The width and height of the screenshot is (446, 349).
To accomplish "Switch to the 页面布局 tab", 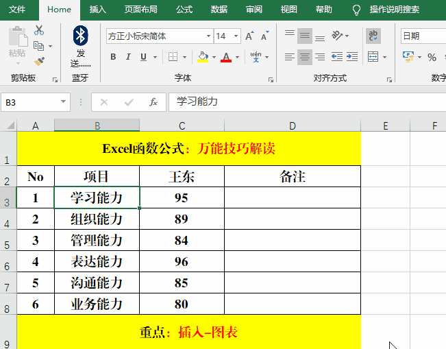I will point(141,10).
